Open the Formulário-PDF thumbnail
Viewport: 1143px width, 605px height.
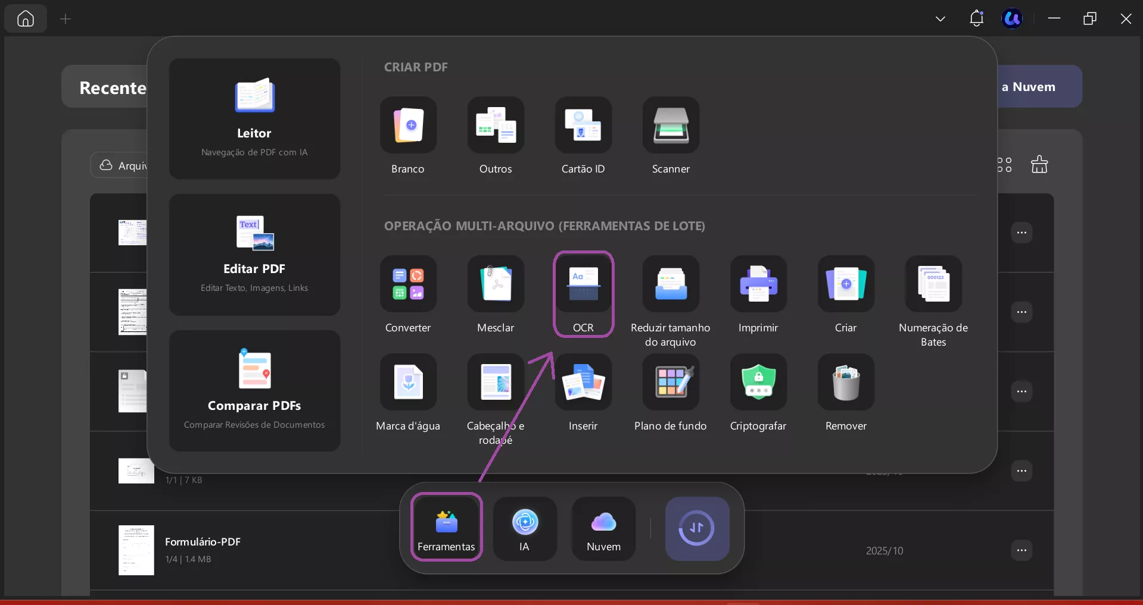136,550
